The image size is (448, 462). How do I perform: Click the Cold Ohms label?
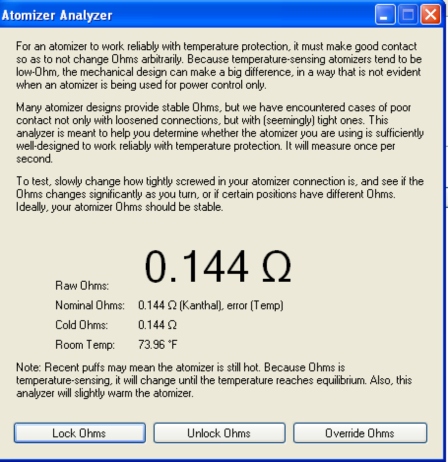pyautogui.click(x=82, y=325)
